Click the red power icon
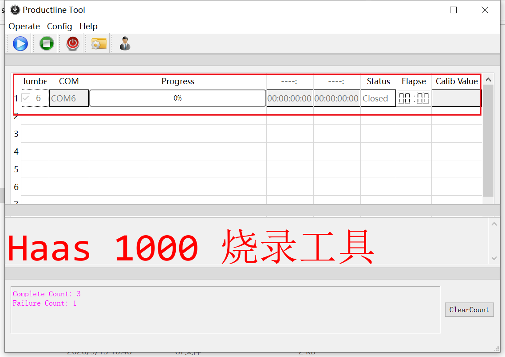 coord(73,43)
